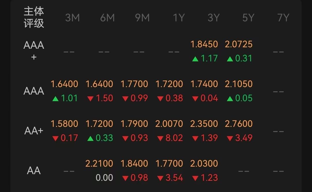The width and height of the screenshot is (312, 192).
Task: Open AA+ 5Y yield value 2.7600
Action: pyautogui.click(x=239, y=124)
